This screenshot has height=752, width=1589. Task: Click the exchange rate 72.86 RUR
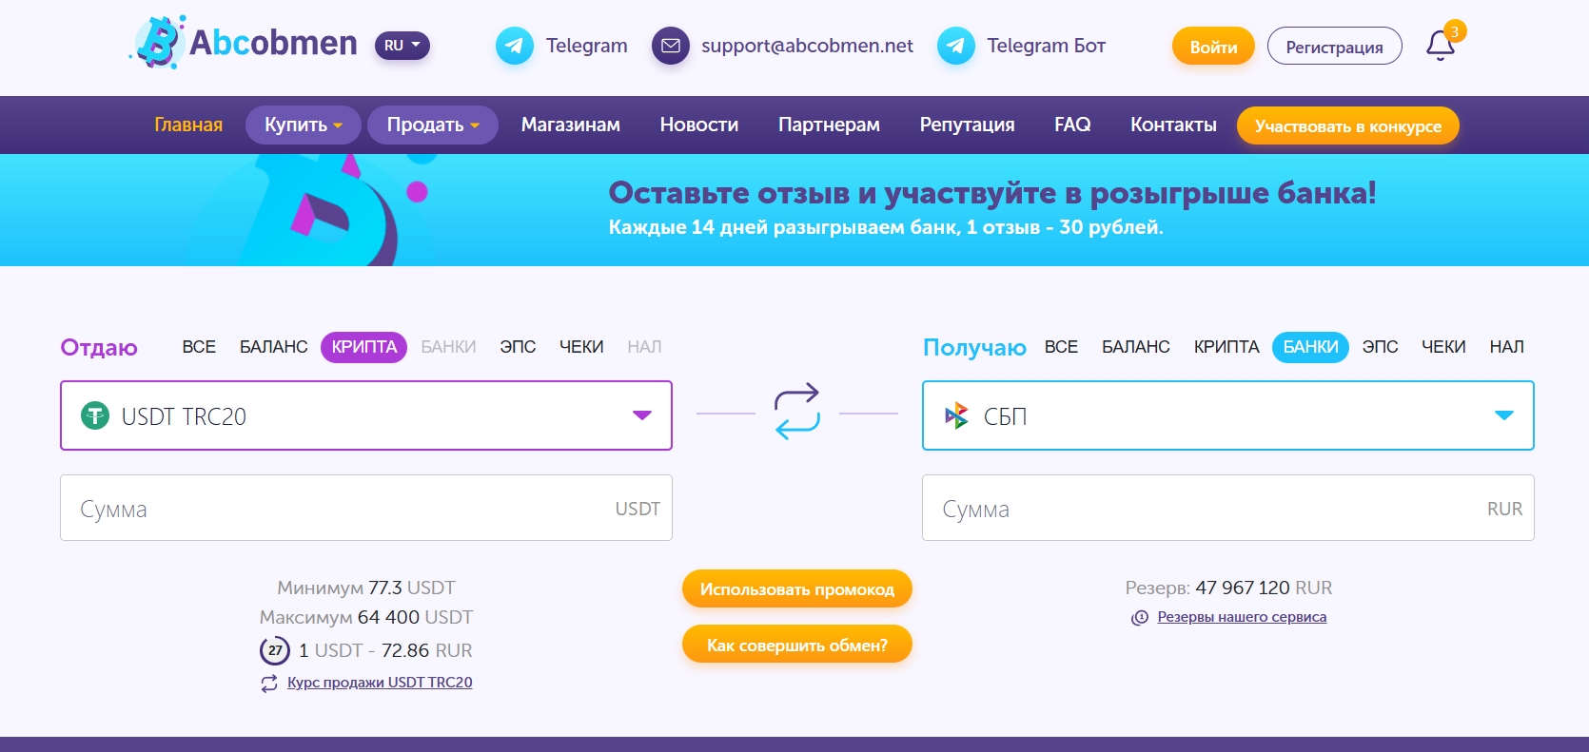click(x=427, y=650)
